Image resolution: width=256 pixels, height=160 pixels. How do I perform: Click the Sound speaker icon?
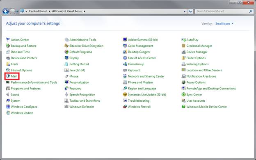tap(8, 94)
